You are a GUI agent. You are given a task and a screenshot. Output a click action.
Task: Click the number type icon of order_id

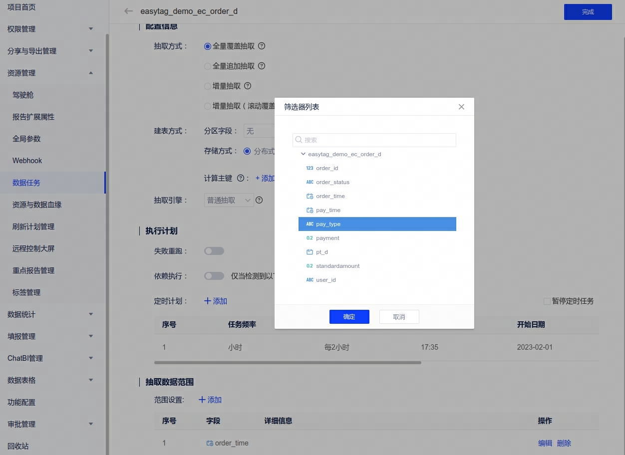[310, 168]
